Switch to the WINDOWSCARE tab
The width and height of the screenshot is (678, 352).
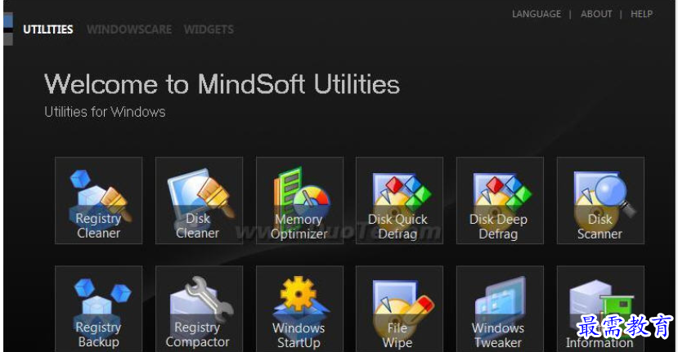coord(129,29)
